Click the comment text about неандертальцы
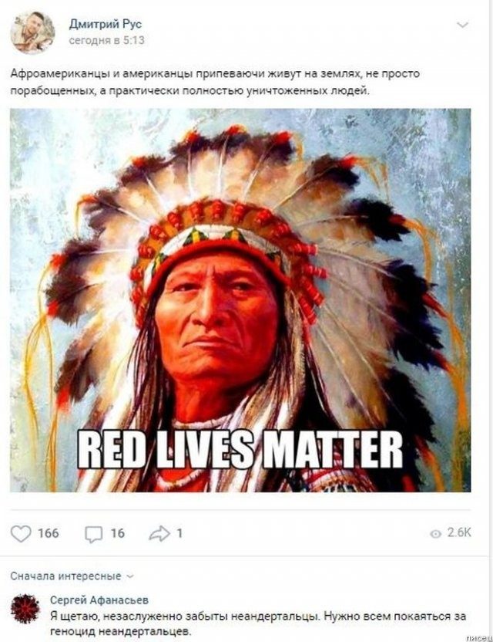493x642 pixels. click(x=258, y=623)
